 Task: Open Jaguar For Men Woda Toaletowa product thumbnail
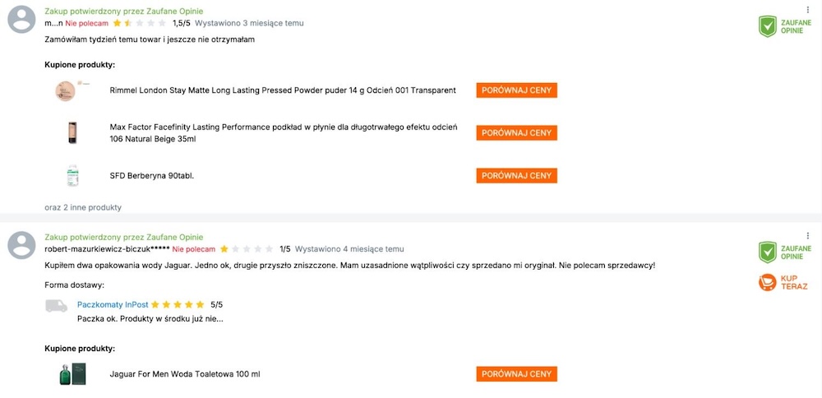coord(73,374)
